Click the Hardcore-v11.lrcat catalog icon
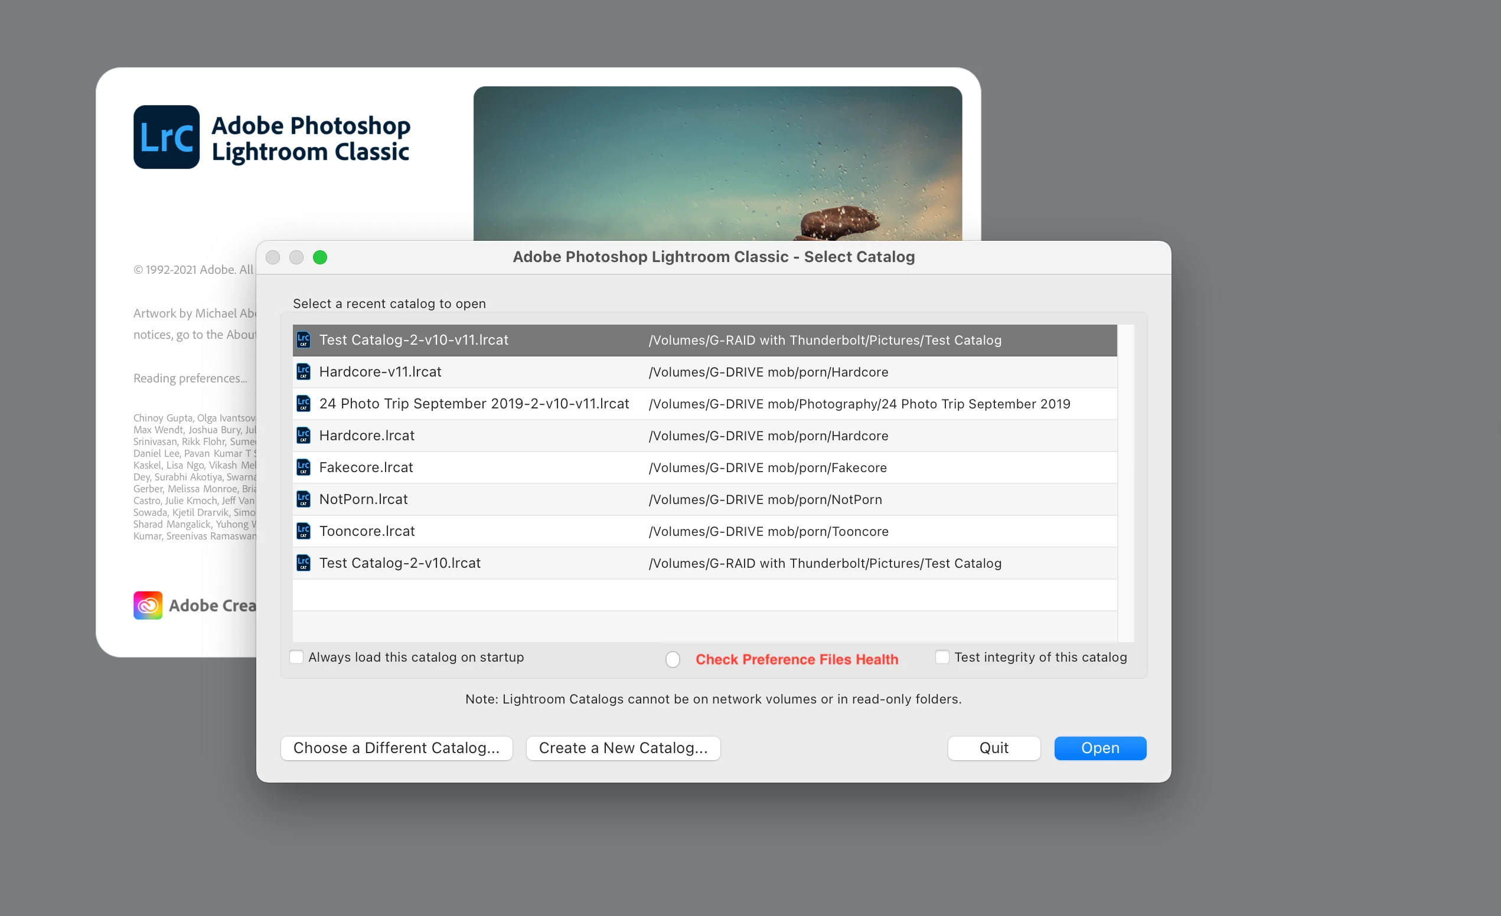Image resolution: width=1501 pixels, height=916 pixels. pos(304,371)
